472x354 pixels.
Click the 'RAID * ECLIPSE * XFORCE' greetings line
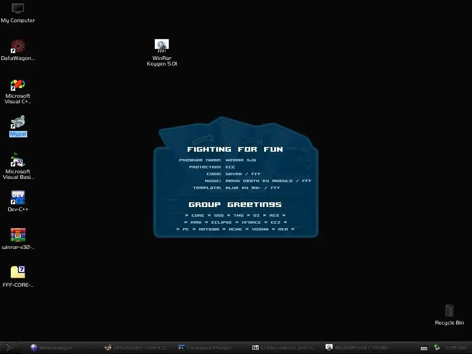coord(236,223)
